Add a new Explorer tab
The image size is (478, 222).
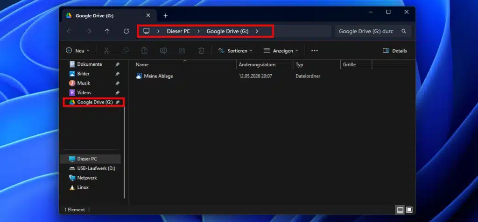tap(166, 15)
